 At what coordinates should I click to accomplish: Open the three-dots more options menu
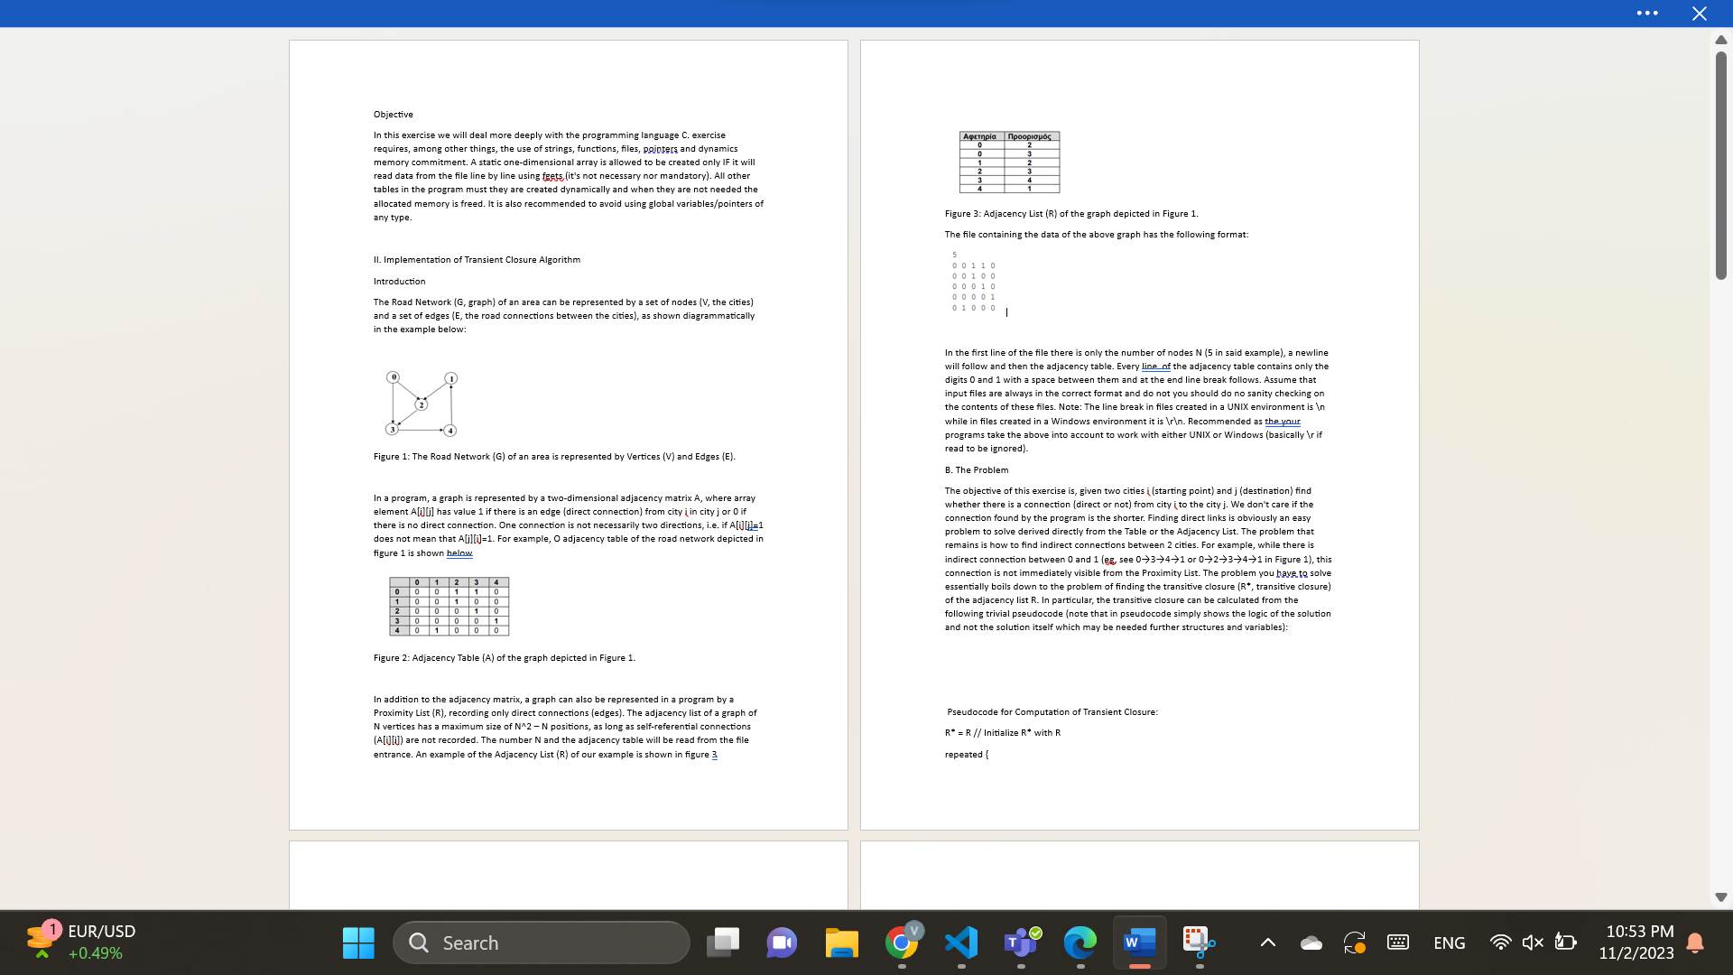[1646, 14]
